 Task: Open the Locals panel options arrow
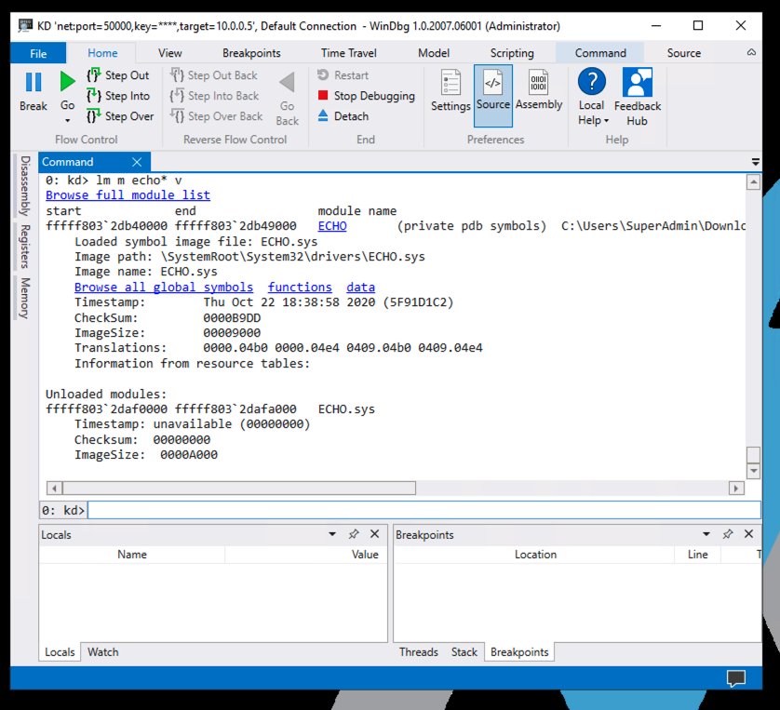click(333, 534)
